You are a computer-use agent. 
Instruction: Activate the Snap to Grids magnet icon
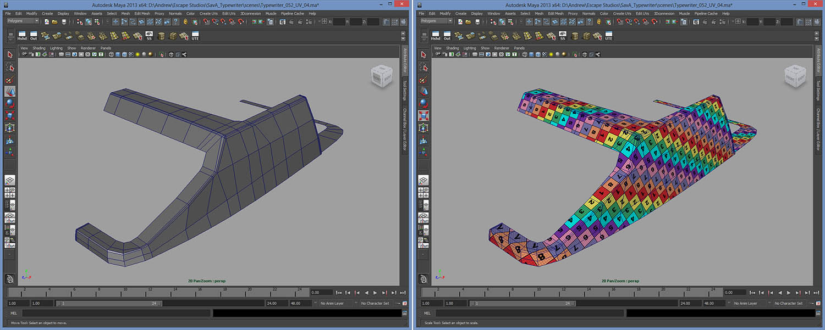206,23
